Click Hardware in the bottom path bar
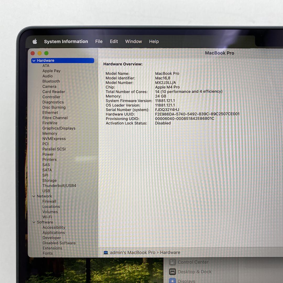Screen dimensions: 283x283 [170, 252]
